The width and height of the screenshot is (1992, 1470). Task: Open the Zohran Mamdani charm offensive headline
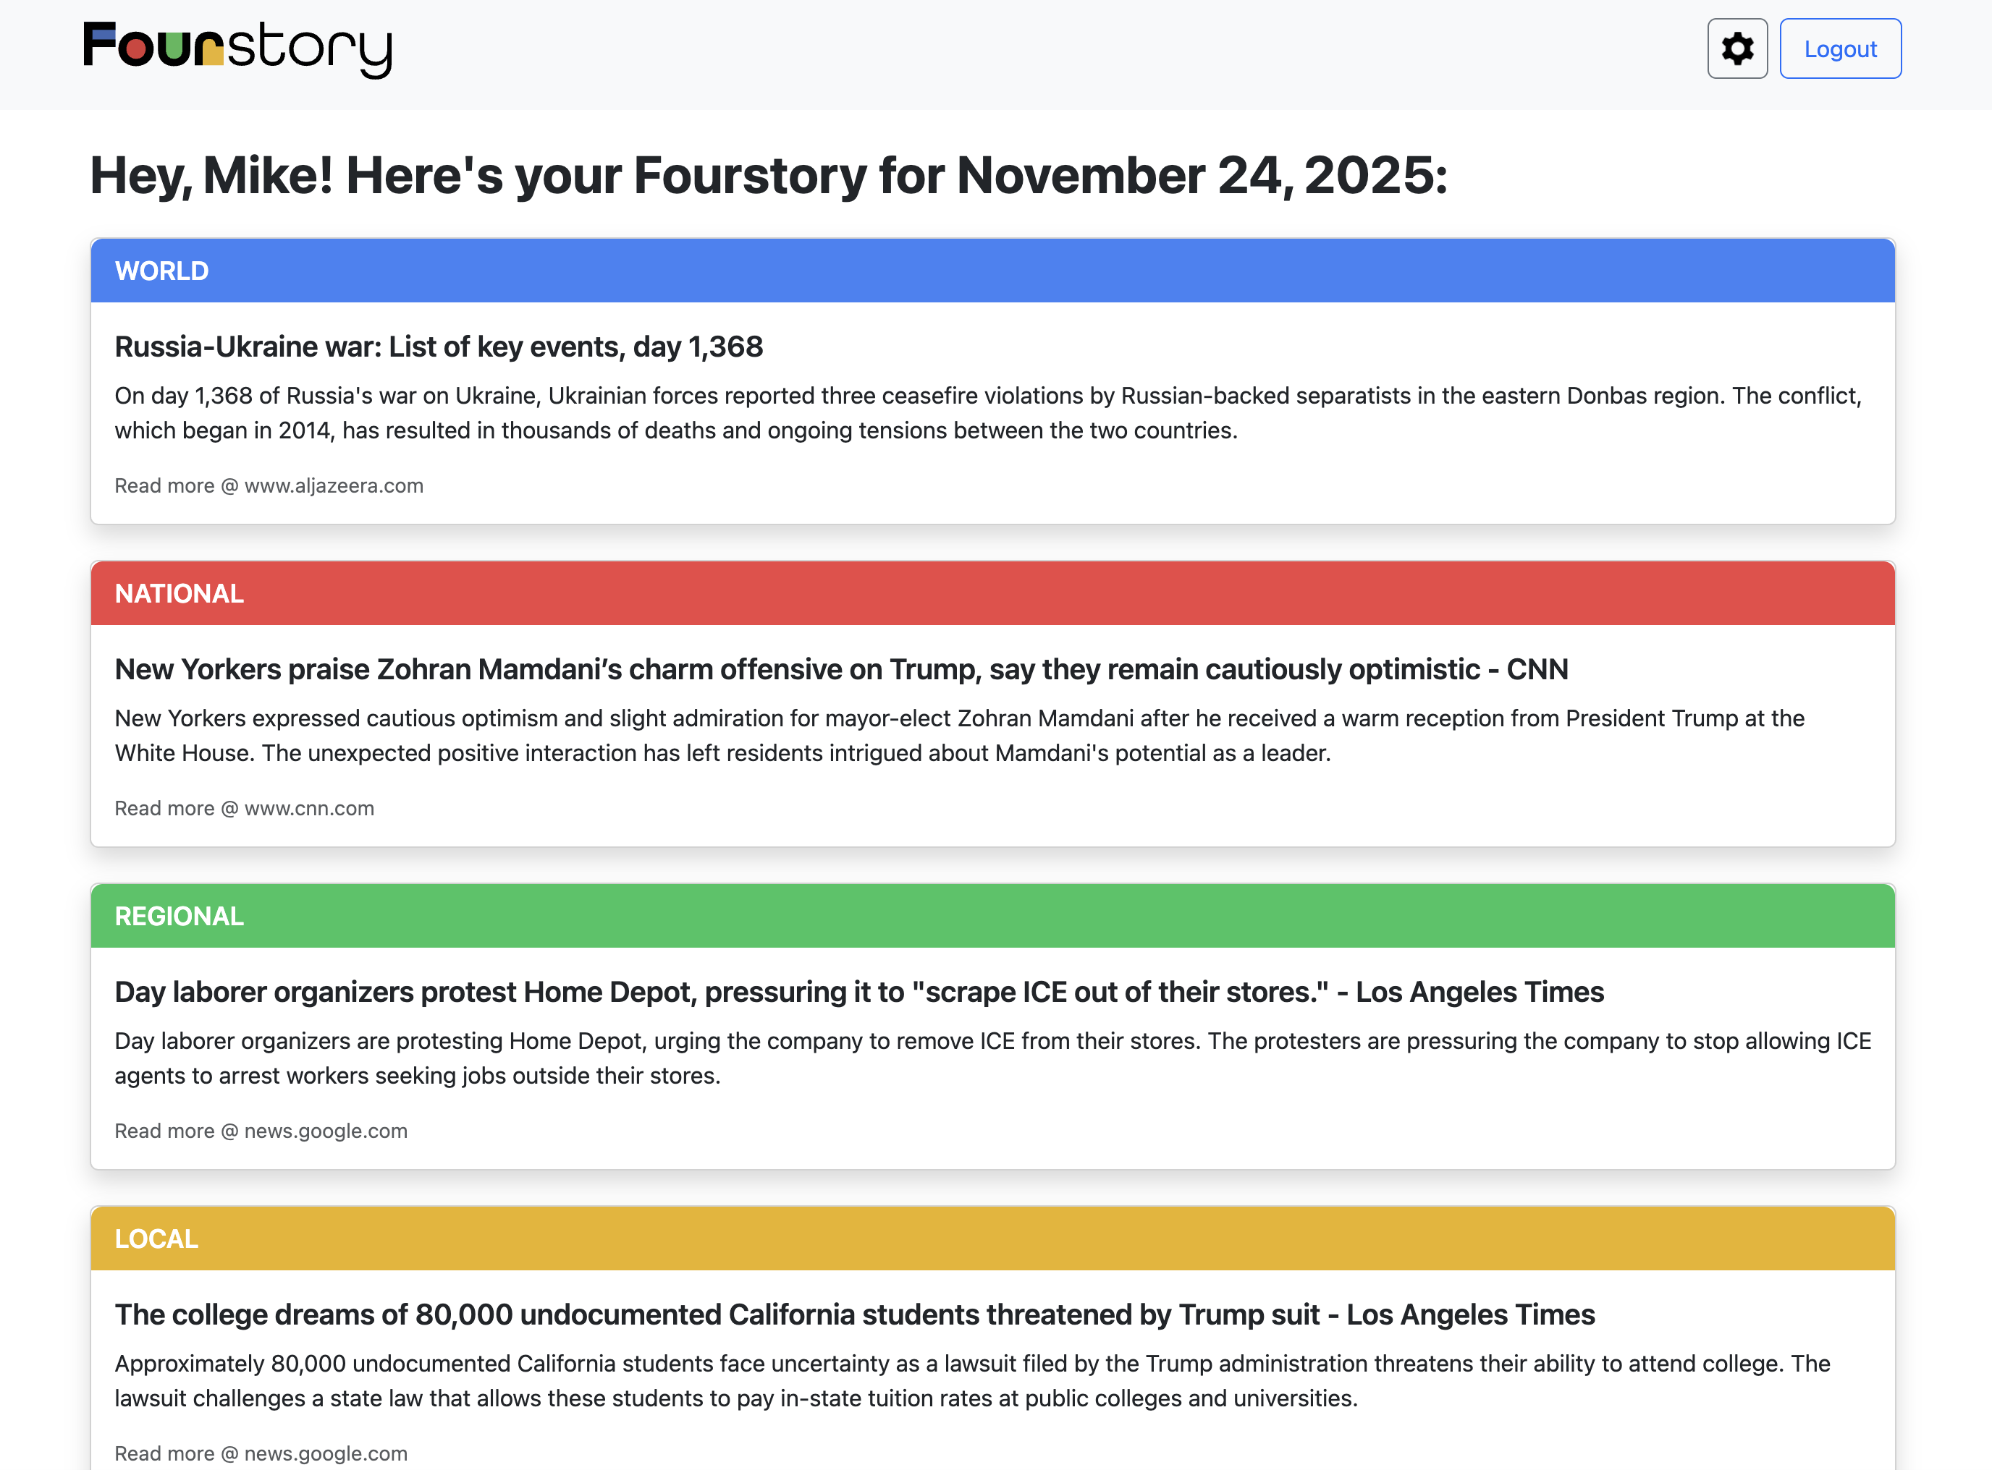pyautogui.click(x=841, y=669)
